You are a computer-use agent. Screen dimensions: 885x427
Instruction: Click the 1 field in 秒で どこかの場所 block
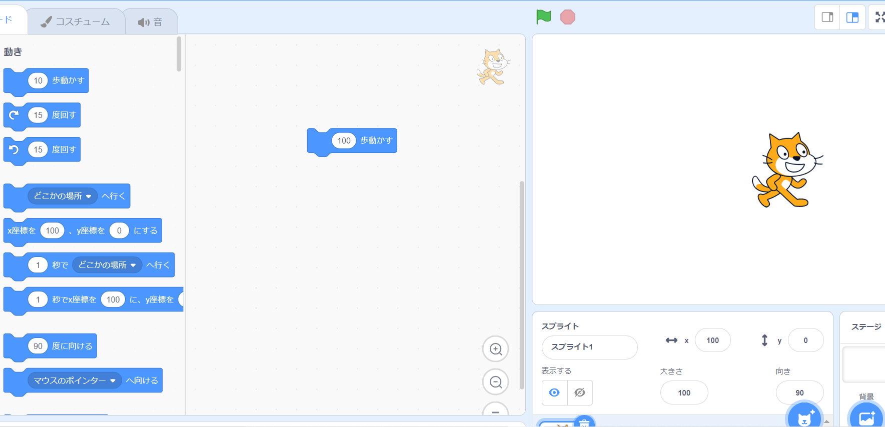point(38,265)
